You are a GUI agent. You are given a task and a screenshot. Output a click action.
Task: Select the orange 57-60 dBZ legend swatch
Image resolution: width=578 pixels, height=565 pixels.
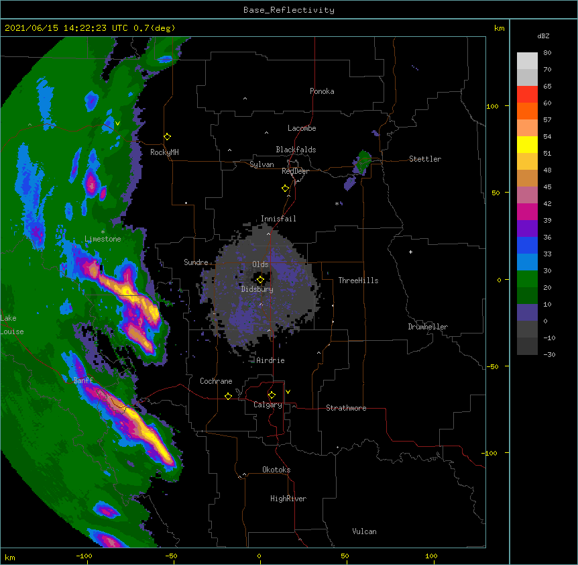(527, 111)
